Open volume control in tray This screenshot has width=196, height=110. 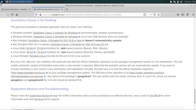tap(181, 2)
